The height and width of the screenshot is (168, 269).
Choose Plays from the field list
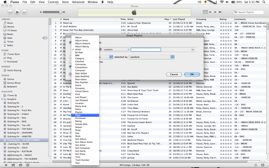(x=85, y=115)
